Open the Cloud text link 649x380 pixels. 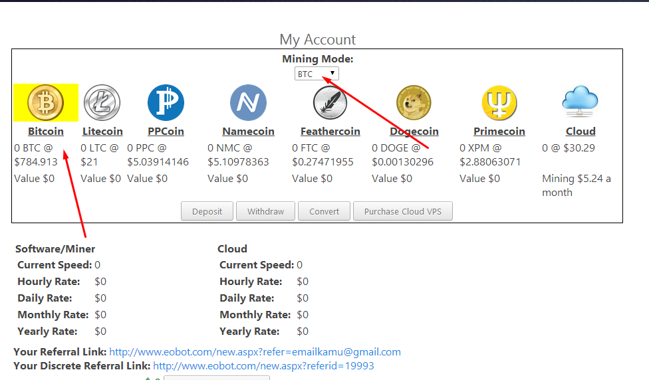581,132
